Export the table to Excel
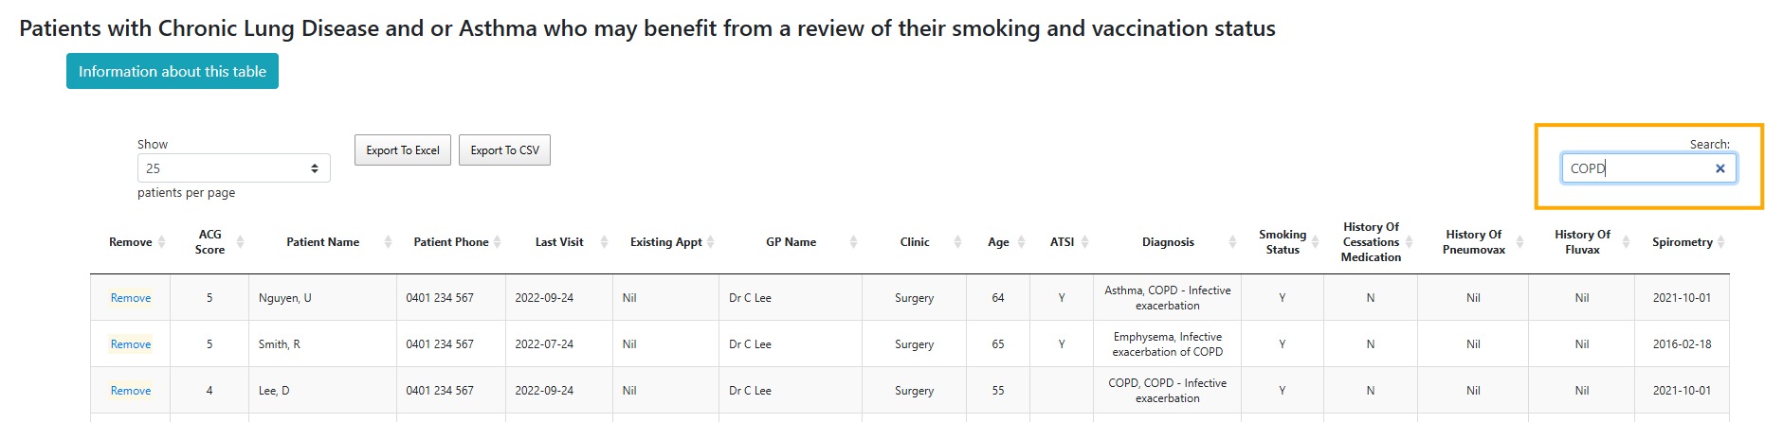This screenshot has height=422, width=1765. click(x=403, y=149)
